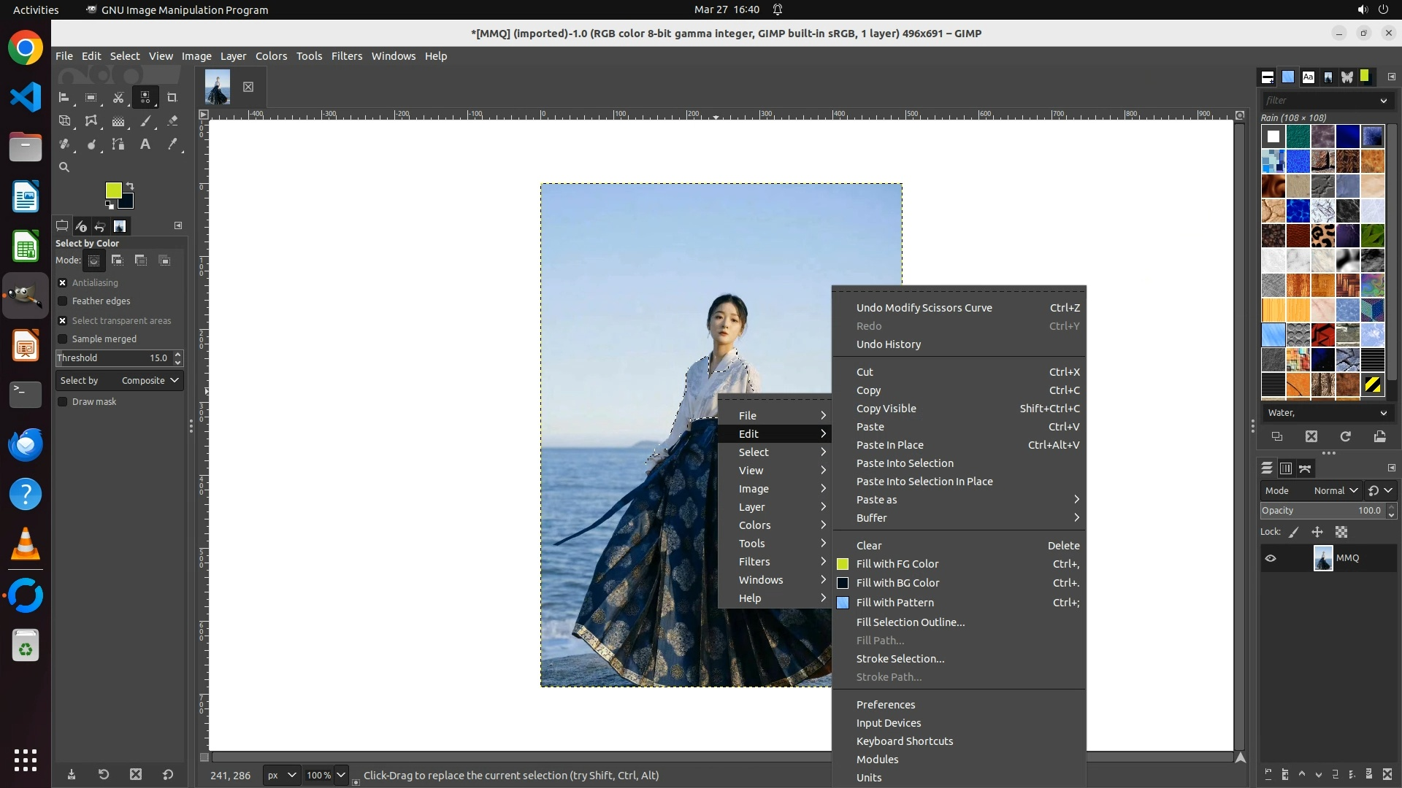The width and height of the screenshot is (1402, 788).
Task: Swap foreground and background colors
Action: click(130, 186)
